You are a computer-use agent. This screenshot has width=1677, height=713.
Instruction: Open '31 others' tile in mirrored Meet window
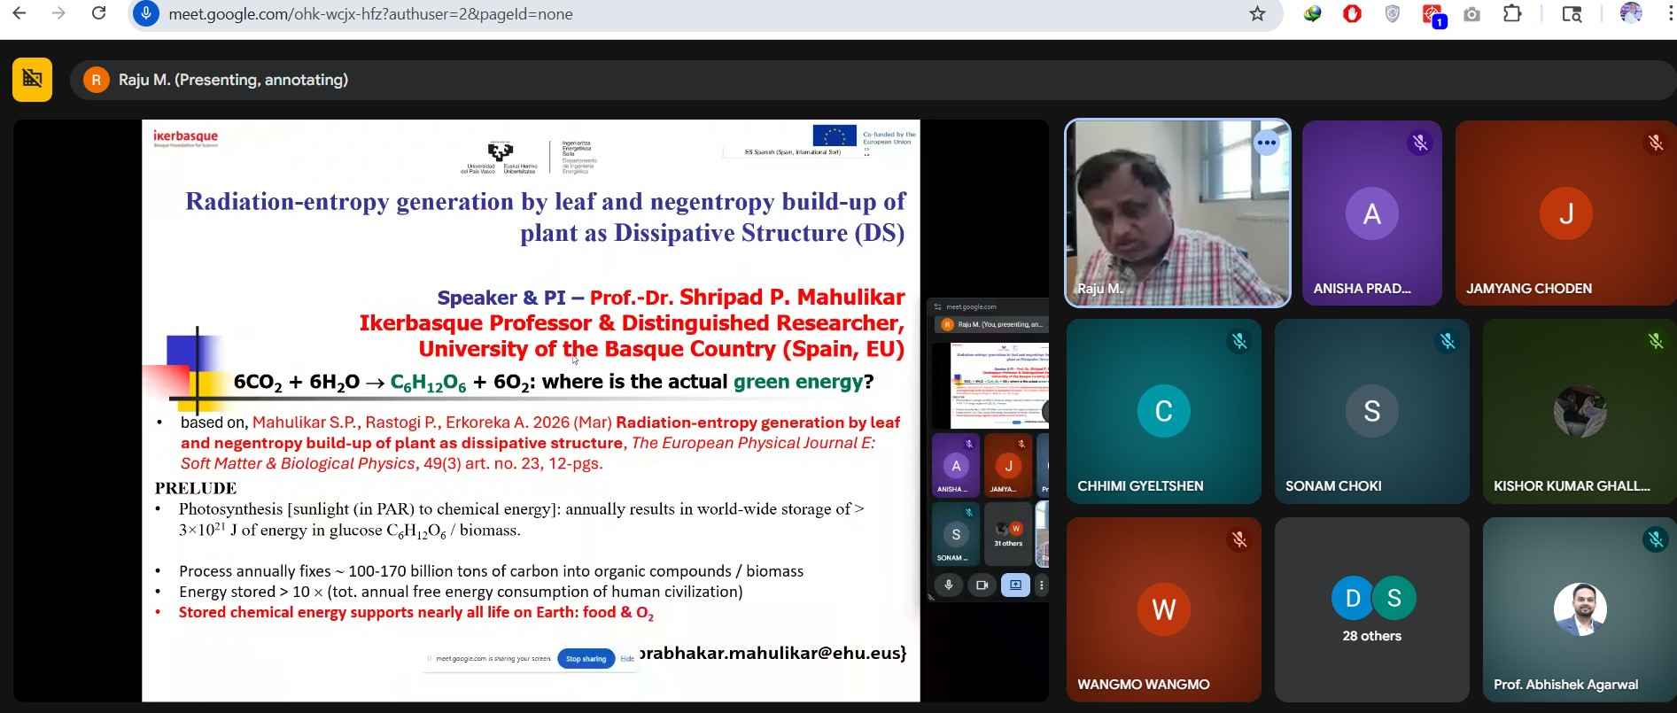pos(1008,534)
